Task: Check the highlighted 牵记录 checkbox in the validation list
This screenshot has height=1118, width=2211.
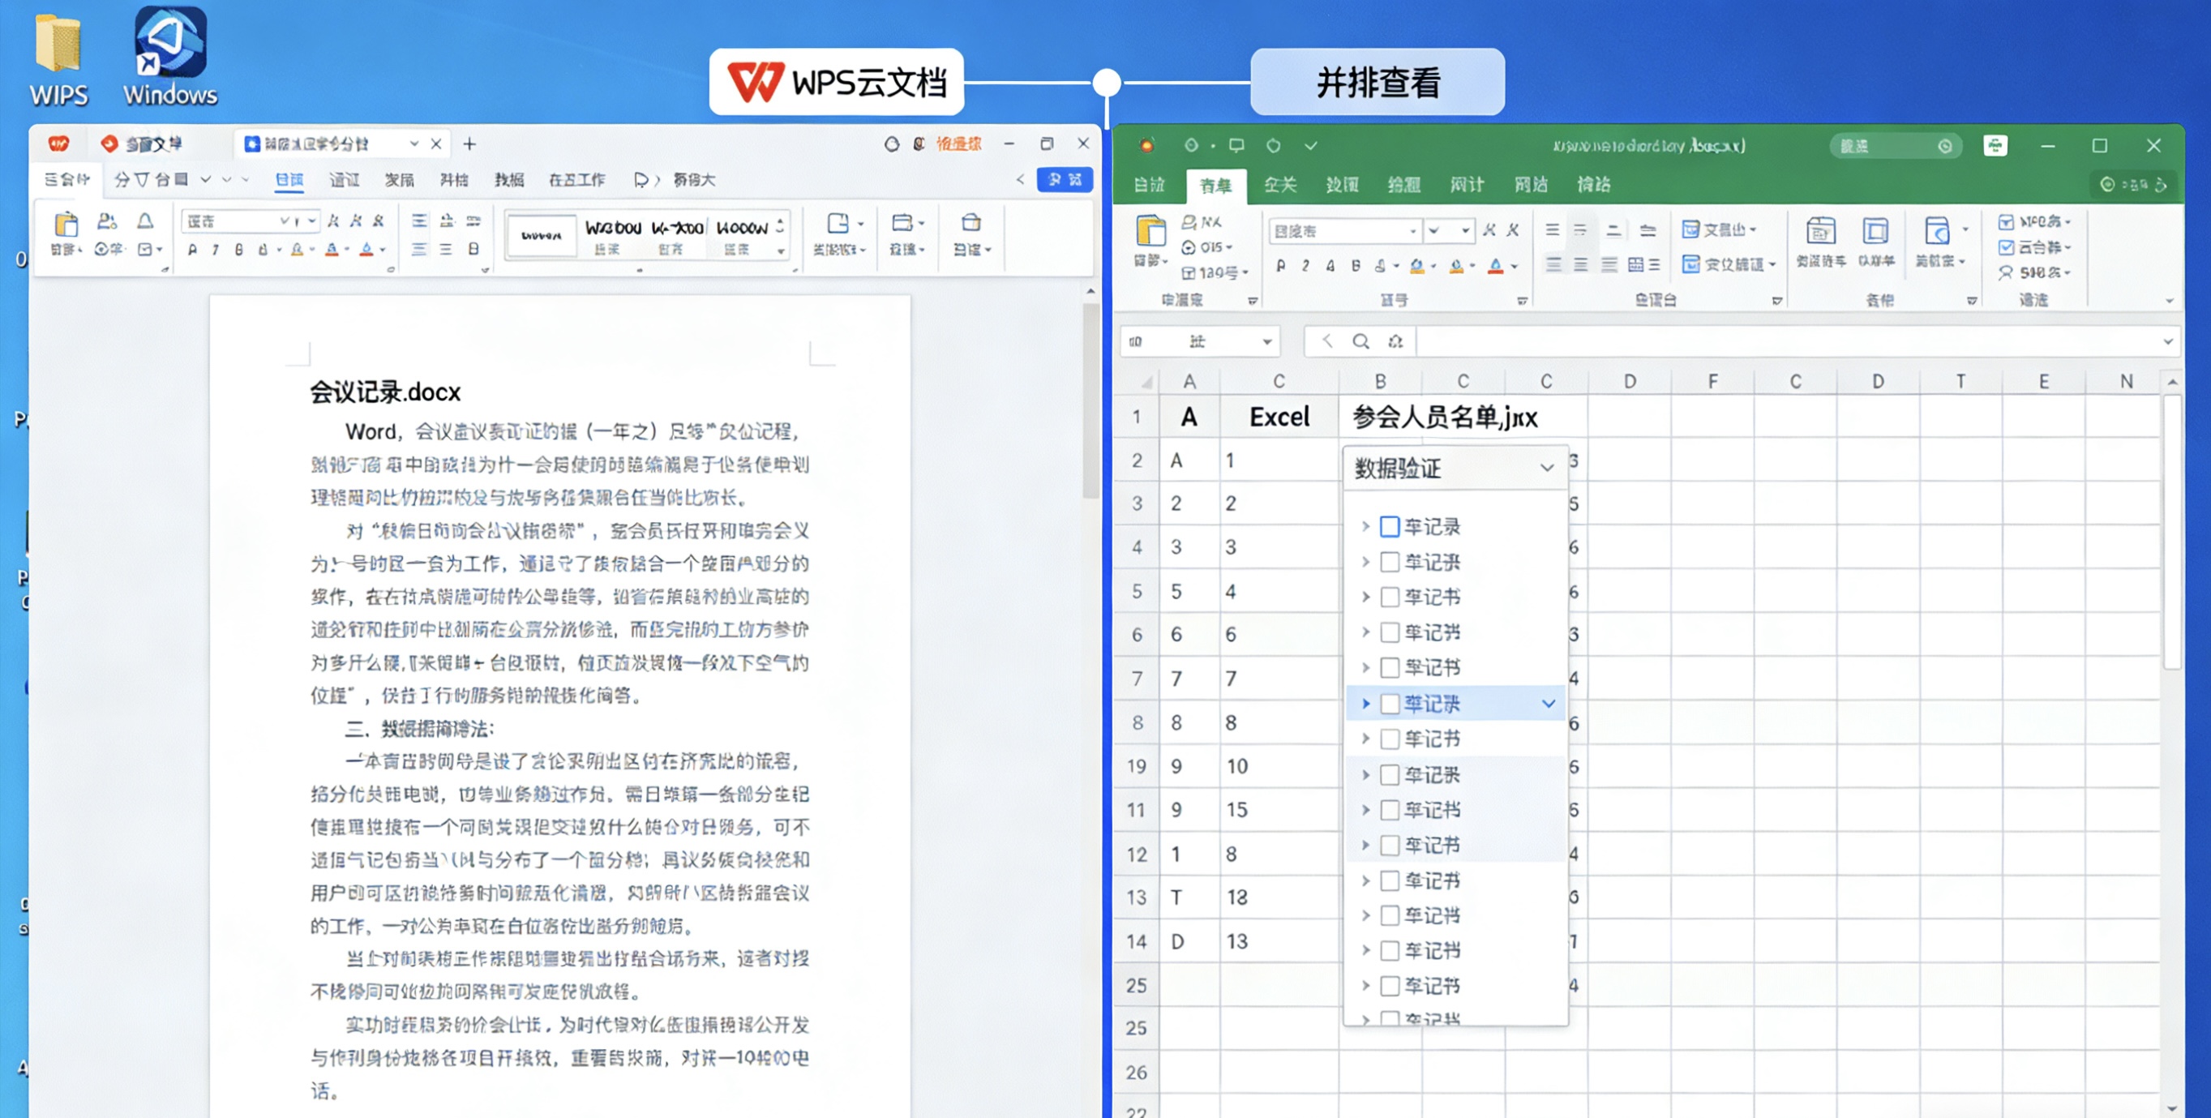Action: (1389, 703)
